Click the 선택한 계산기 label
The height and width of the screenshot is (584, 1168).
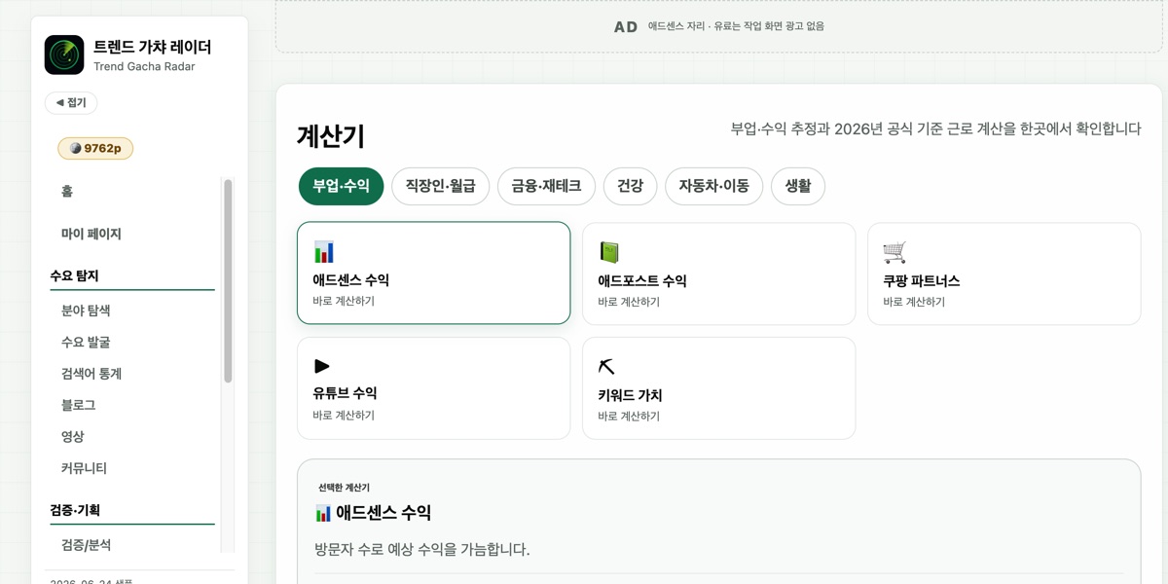pyautogui.click(x=344, y=488)
